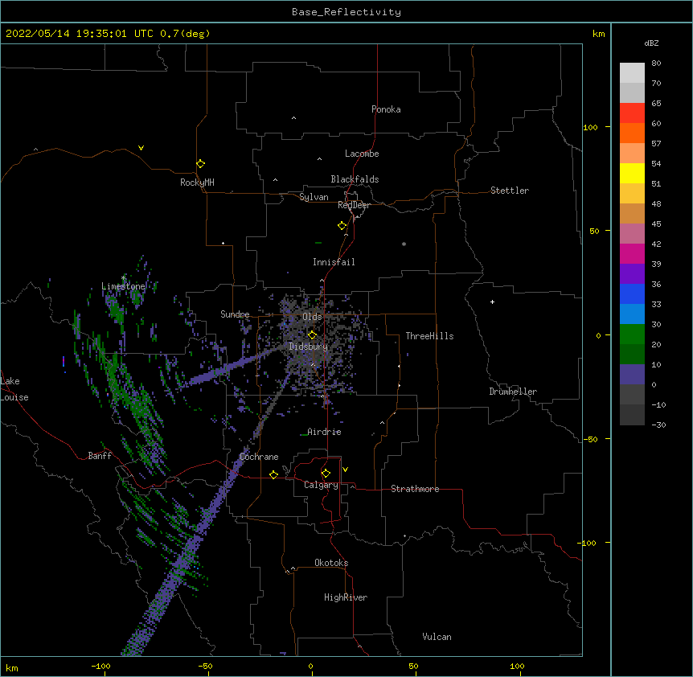Click the bright yellow 51-54 dBZ swatch
Image resolution: width=693 pixels, height=677 pixels.
[x=632, y=173]
